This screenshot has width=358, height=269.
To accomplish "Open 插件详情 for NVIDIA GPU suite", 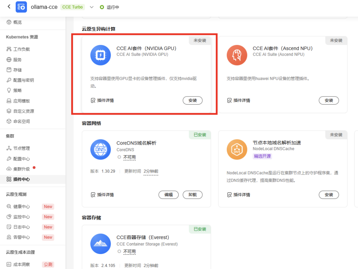I will (102, 101).
